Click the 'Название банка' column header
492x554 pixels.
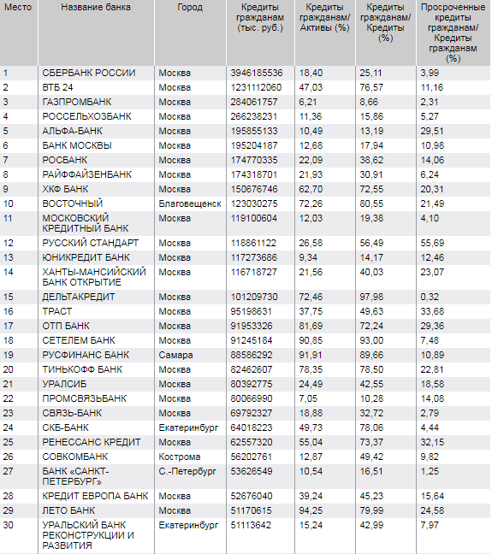tap(96, 7)
